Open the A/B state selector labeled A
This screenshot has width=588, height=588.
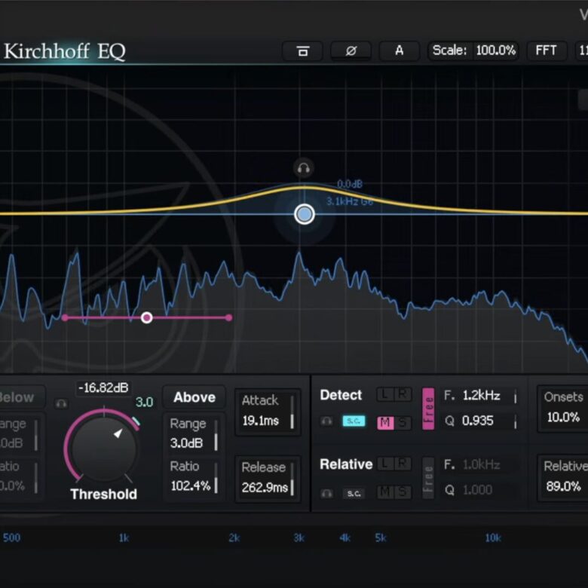pyautogui.click(x=399, y=51)
